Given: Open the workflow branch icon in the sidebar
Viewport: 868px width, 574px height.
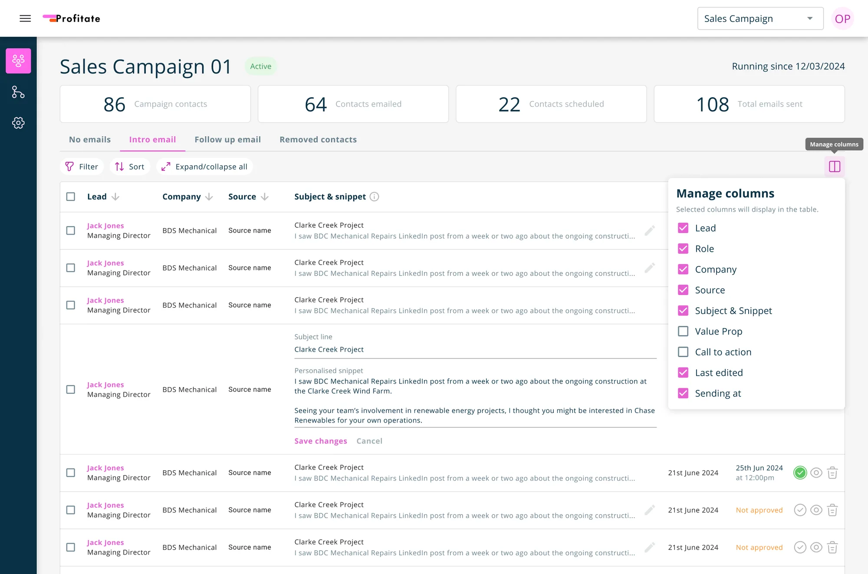Looking at the screenshot, I should [18, 92].
